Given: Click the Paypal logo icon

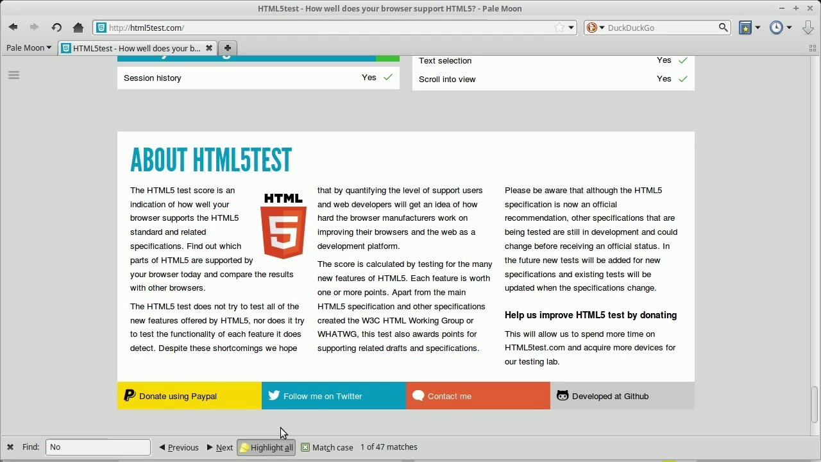Looking at the screenshot, I should click(x=130, y=396).
